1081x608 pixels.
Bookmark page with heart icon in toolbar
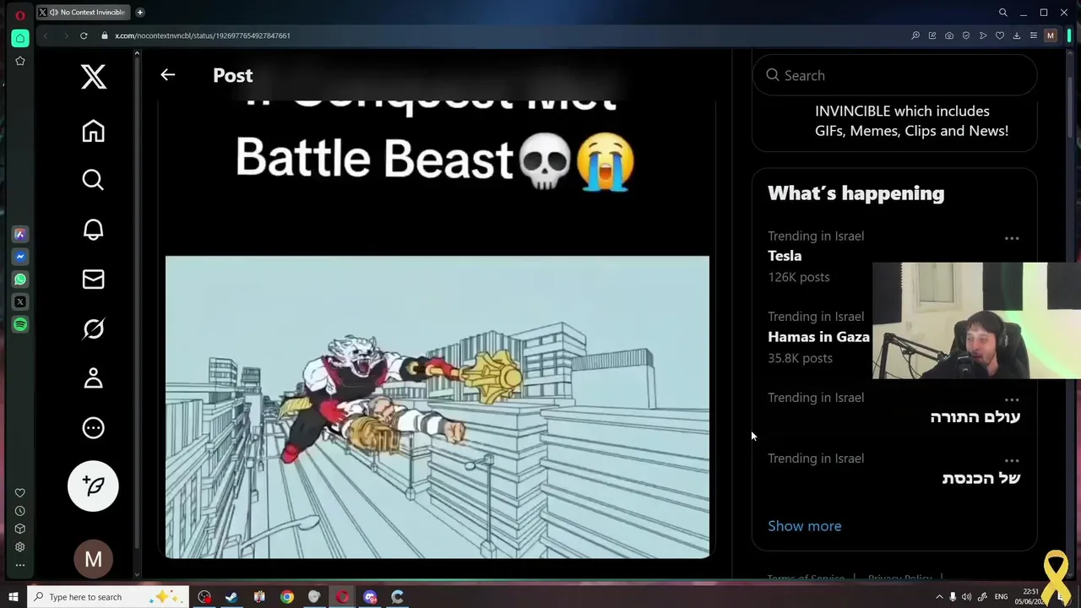point(1000,35)
